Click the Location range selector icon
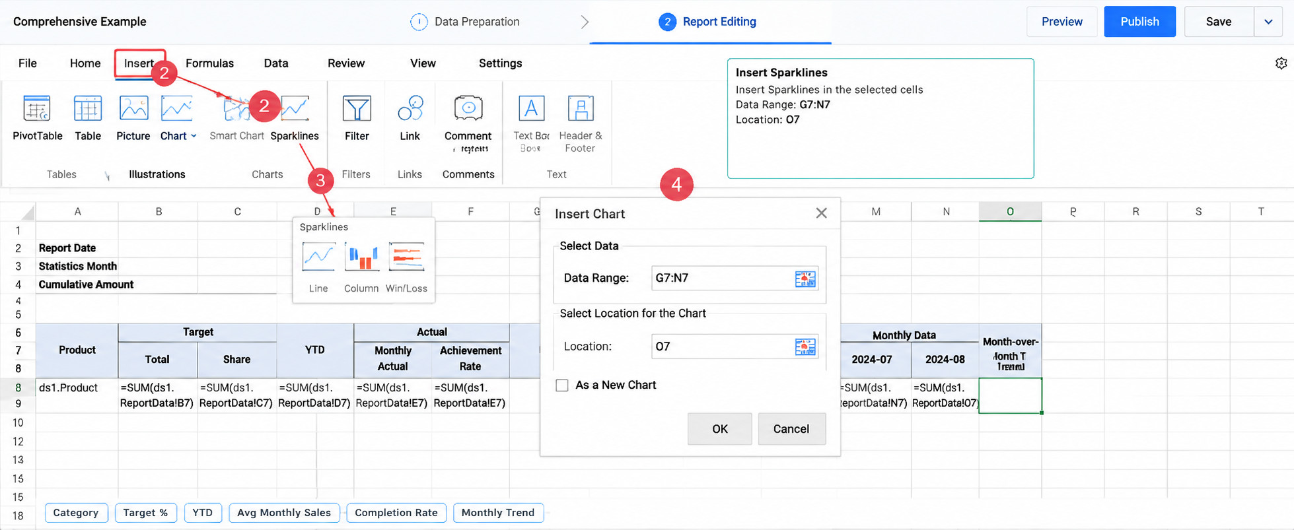The width and height of the screenshot is (1294, 530). click(805, 347)
